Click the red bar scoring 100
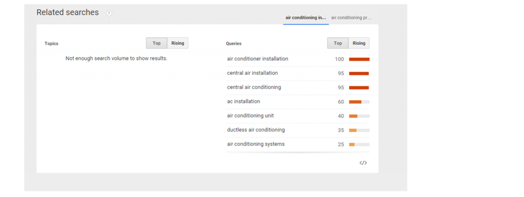The height and width of the screenshot is (197, 524). click(x=359, y=59)
